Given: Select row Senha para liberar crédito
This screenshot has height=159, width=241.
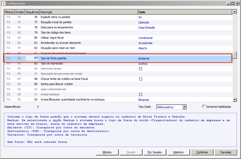Looking at the screenshot, I should pos(118,84).
